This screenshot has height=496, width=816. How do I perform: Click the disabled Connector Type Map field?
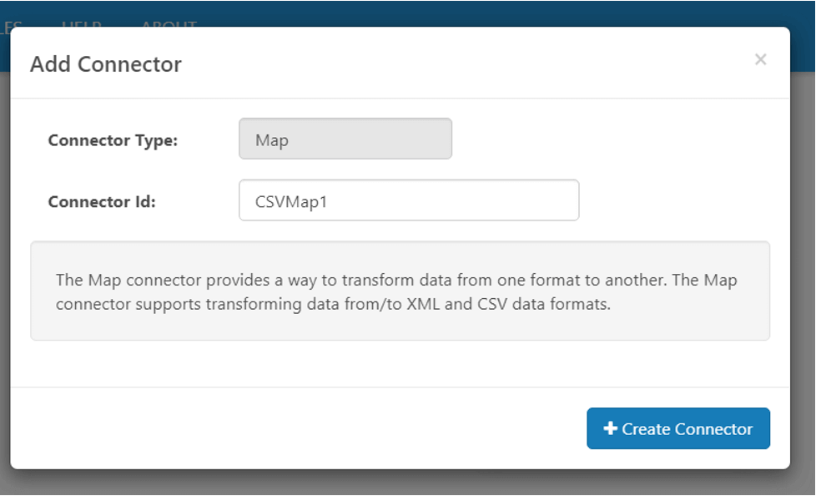tap(345, 139)
